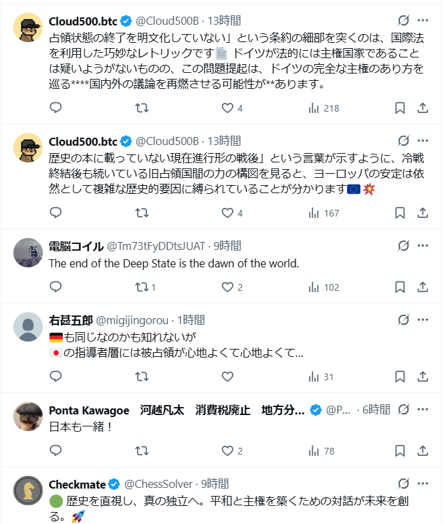444x524 pixels.
Task: Share the second Cloud500.btc post
Action: tap(423, 213)
